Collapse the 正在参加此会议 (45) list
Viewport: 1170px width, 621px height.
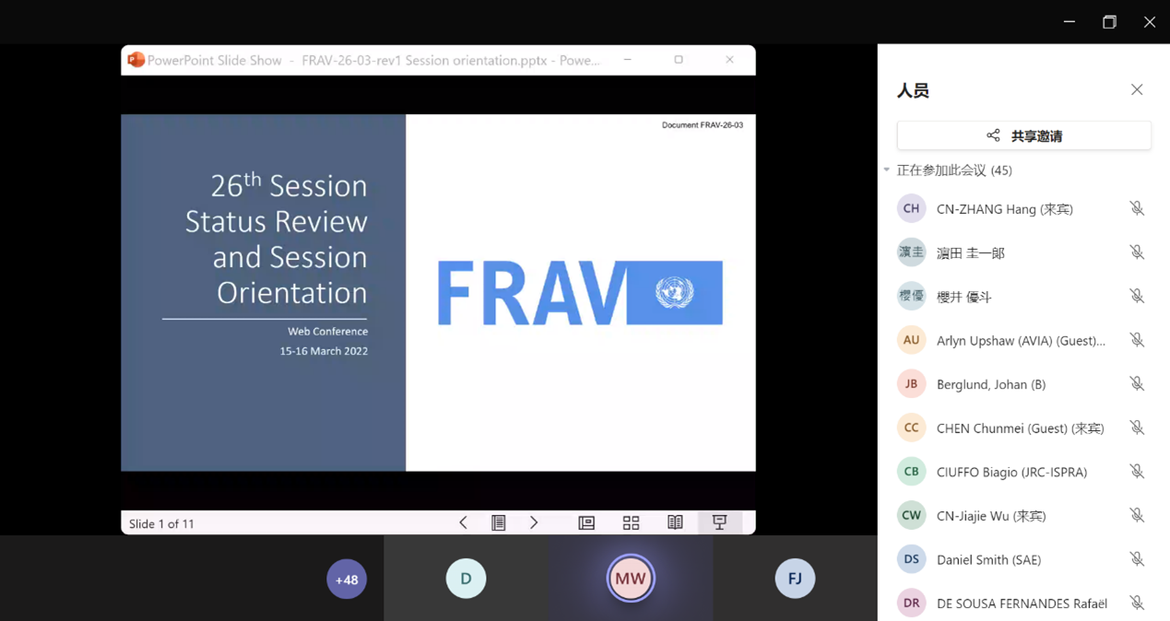(887, 170)
